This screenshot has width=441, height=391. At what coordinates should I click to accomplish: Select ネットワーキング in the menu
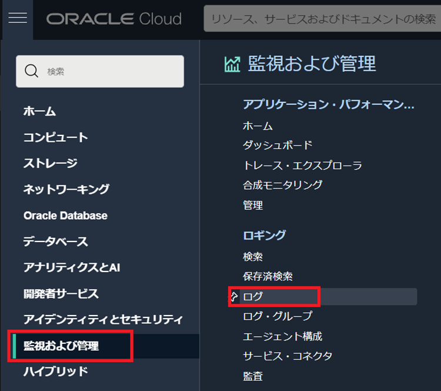(x=66, y=189)
